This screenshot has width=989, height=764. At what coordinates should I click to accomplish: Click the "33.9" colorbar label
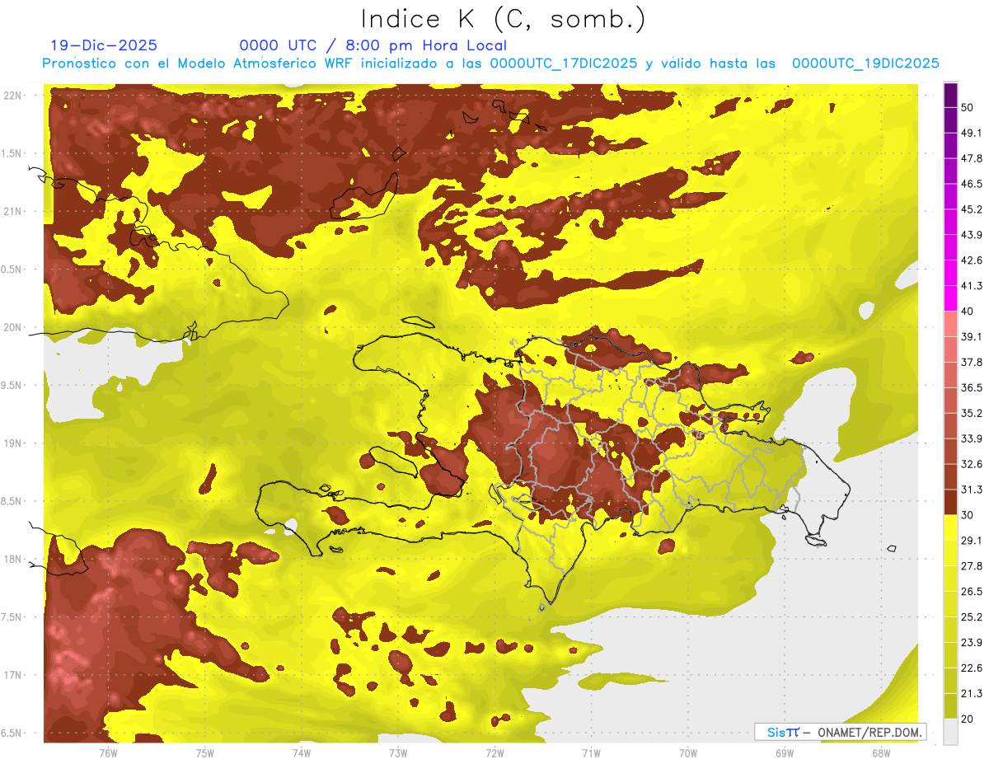(972, 438)
